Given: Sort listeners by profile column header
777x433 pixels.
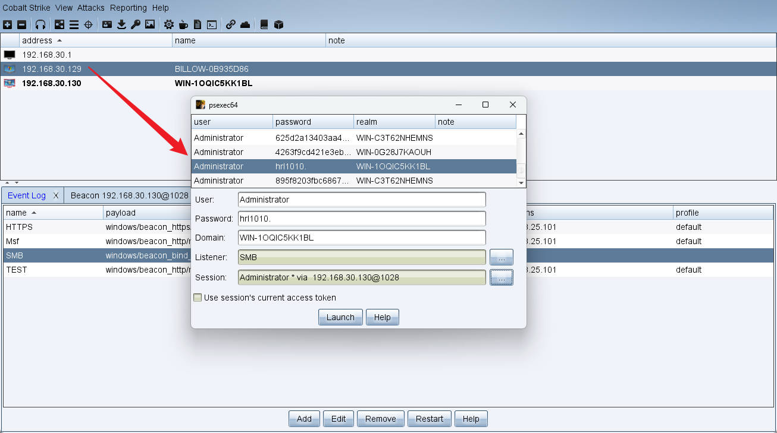Looking at the screenshot, I should pos(723,213).
